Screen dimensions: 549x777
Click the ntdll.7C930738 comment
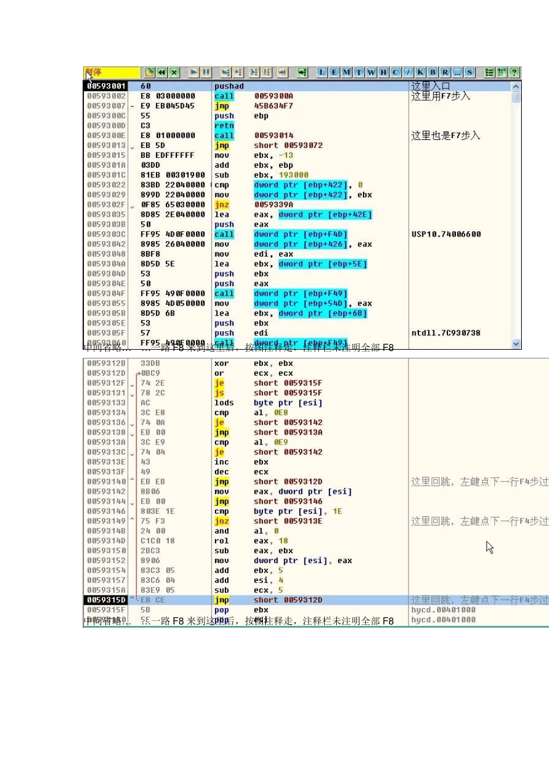click(x=446, y=333)
